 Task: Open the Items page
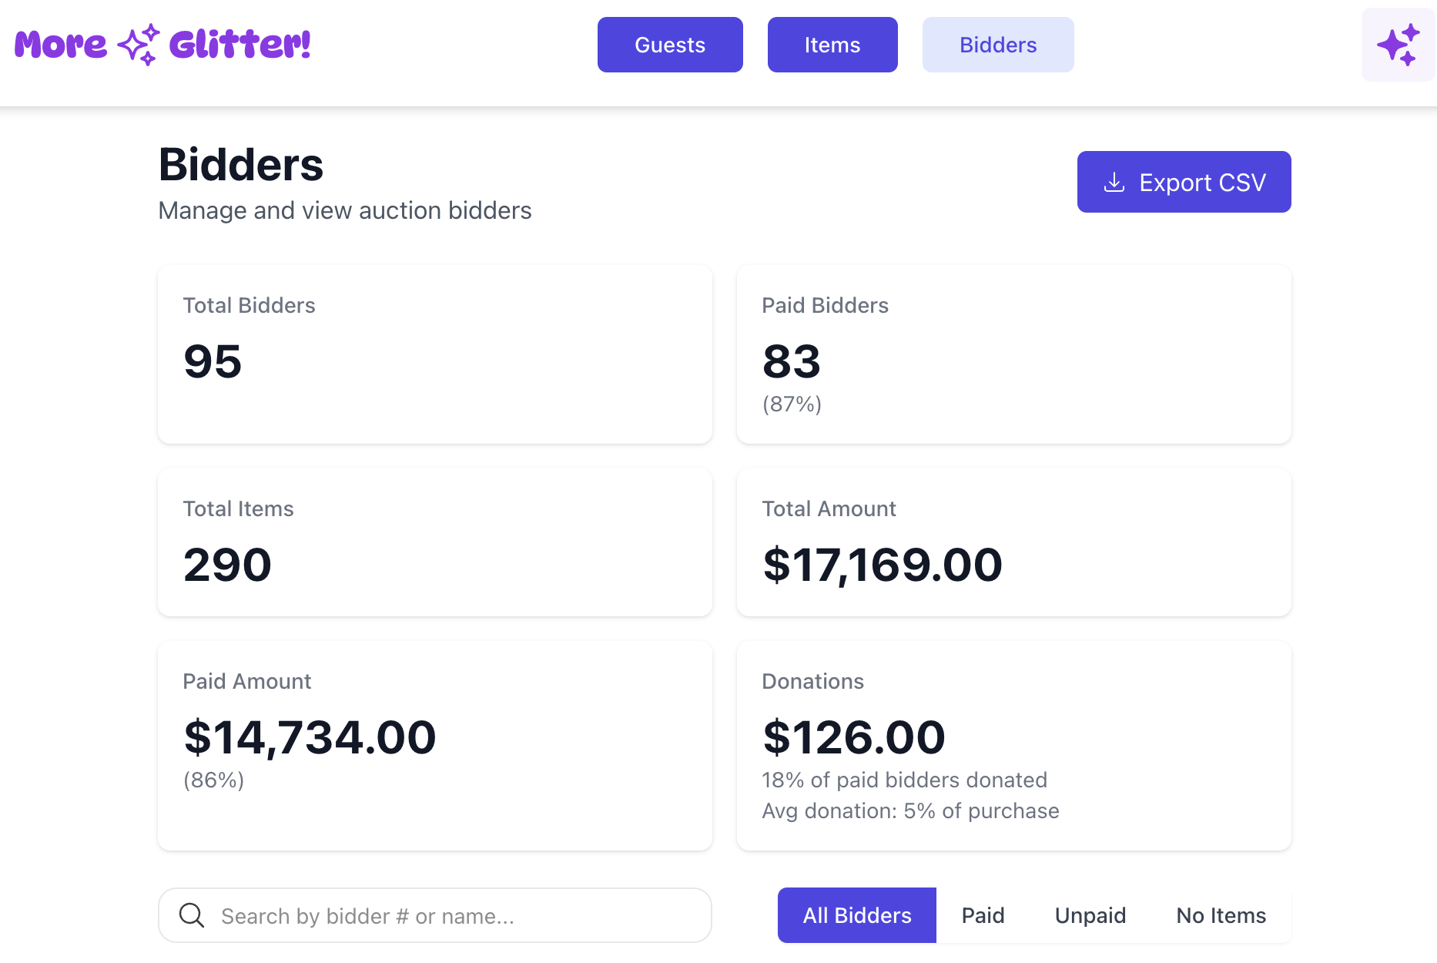[832, 45]
